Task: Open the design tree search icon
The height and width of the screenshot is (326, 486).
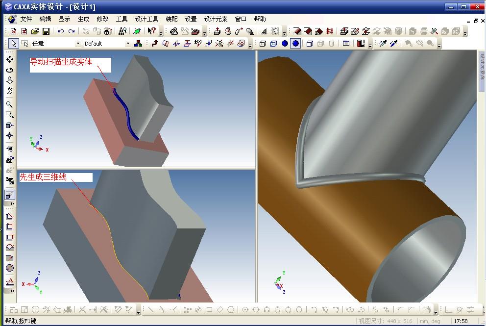Action: (123, 31)
